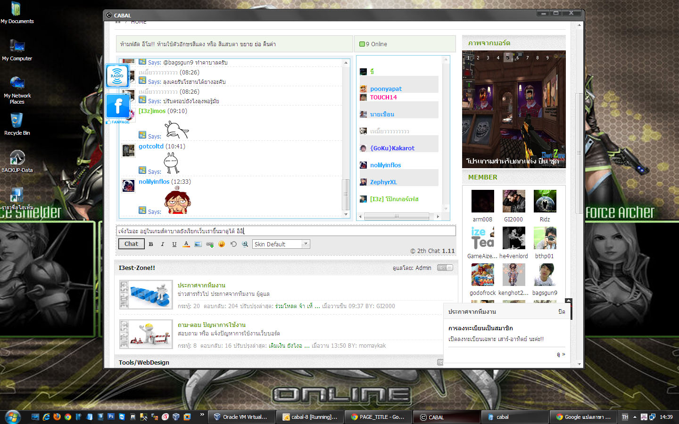Open {GoKu}Kakarot in online list

click(392, 148)
